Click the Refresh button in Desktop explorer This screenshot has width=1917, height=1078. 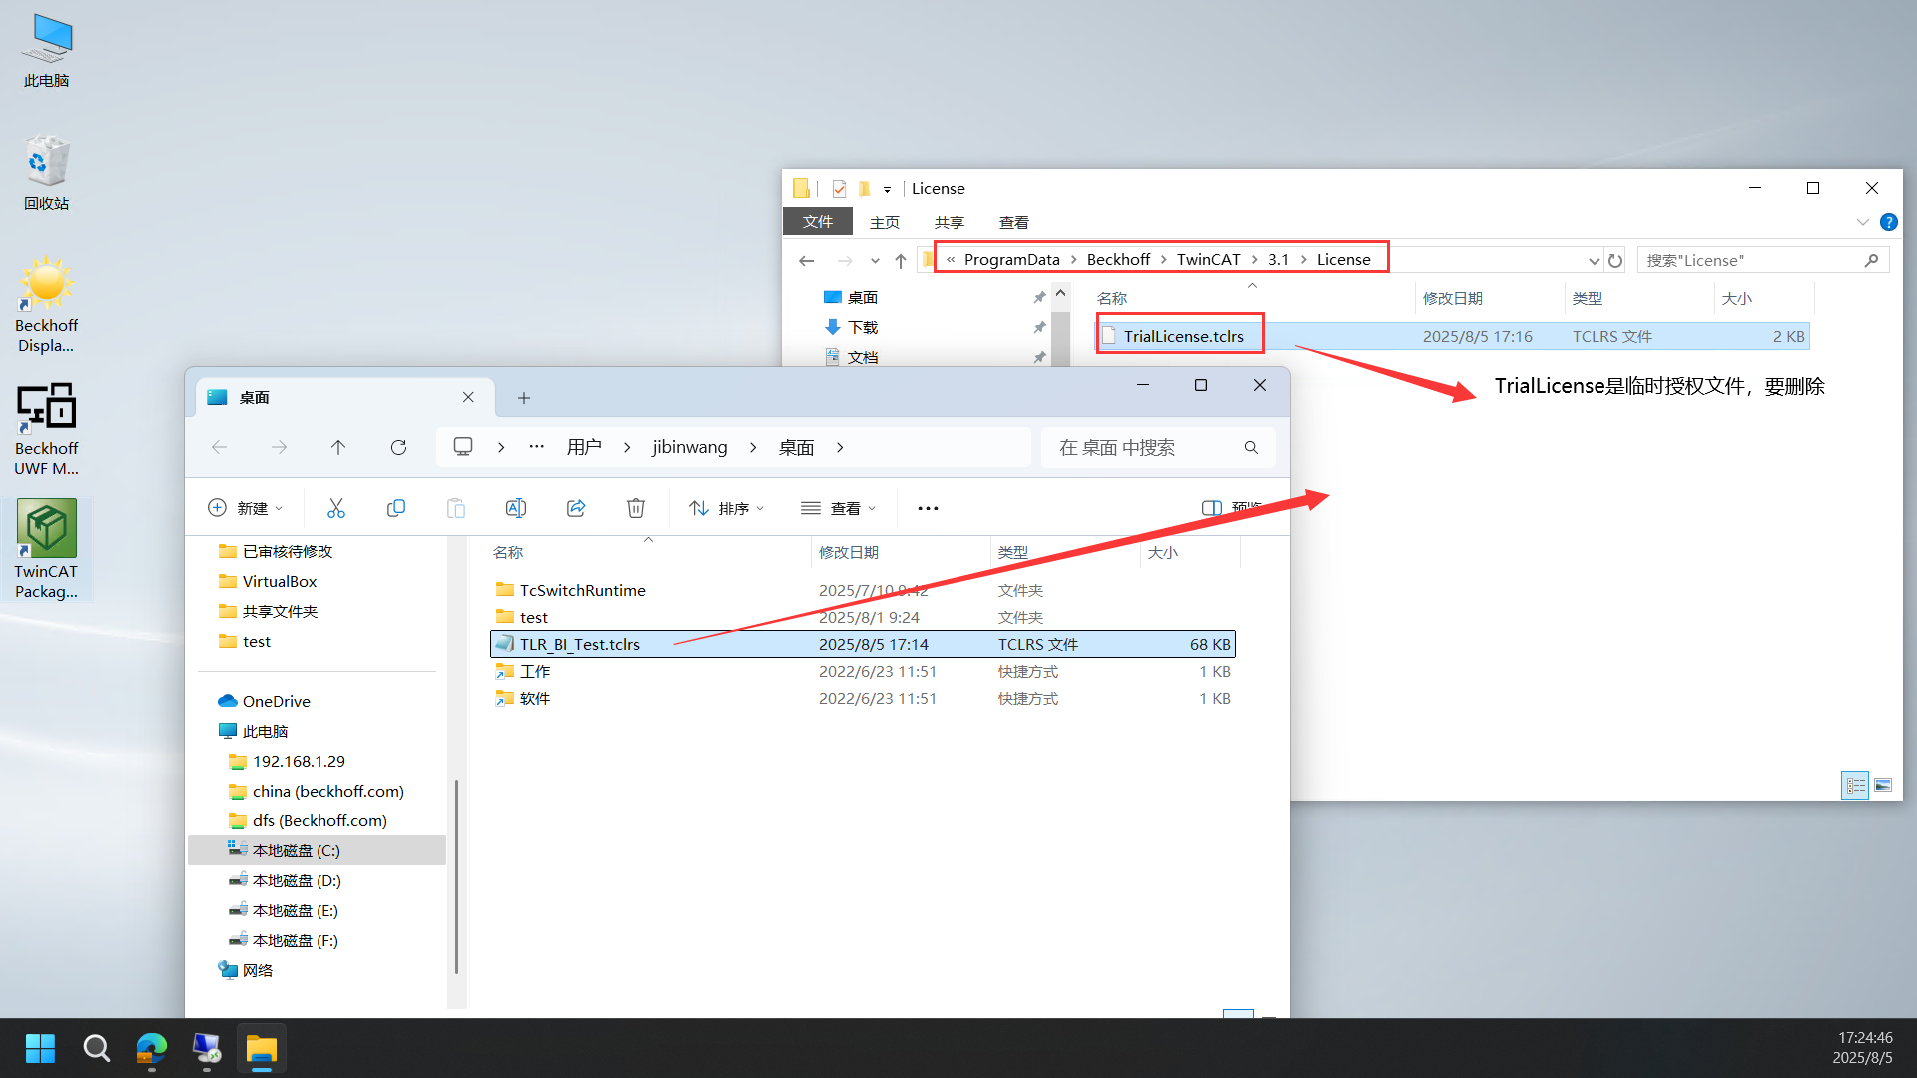398,447
